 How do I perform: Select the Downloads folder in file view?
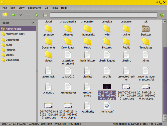pyautogui.click(x=68, y=42)
